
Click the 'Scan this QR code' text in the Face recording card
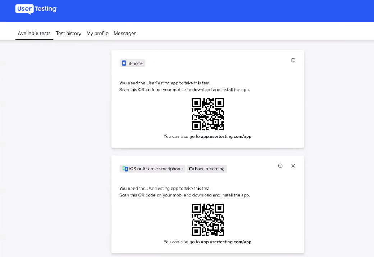[184, 195]
